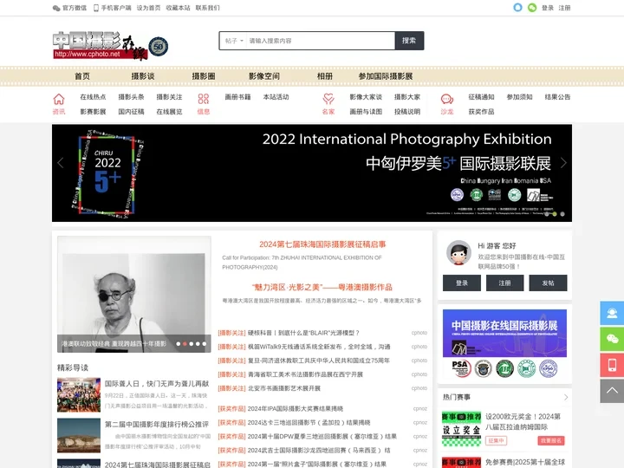Open the 首页 nav tab
Image resolution: width=624 pixels, height=468 pixels.
click(x=82, y=76)
